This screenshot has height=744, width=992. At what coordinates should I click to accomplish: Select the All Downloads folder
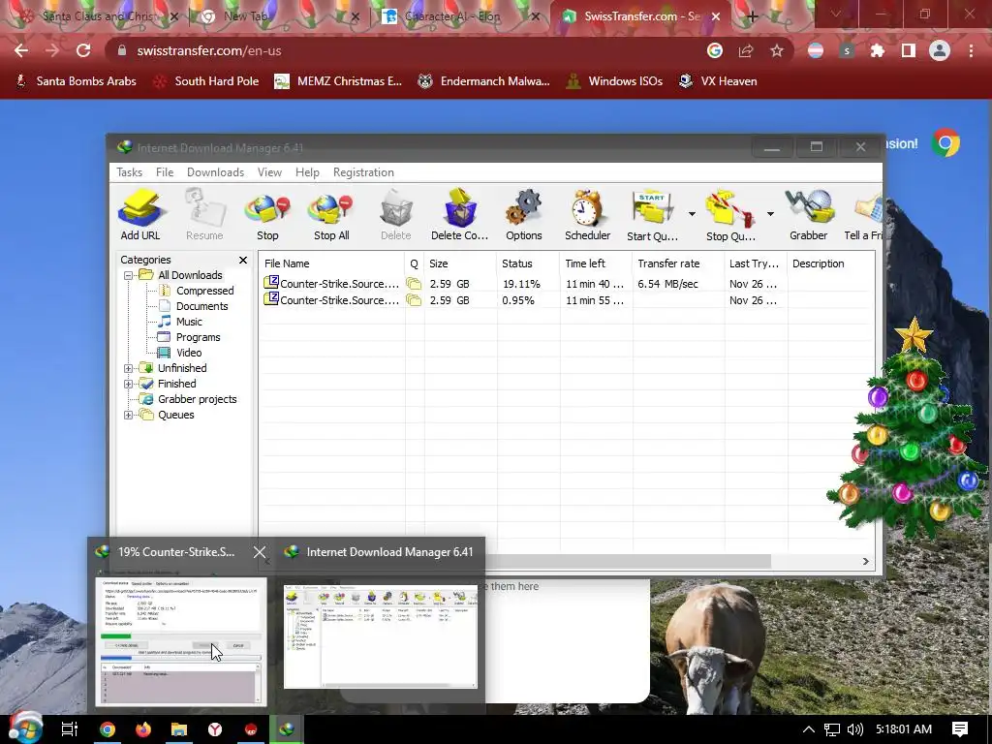tap(190, 275)
